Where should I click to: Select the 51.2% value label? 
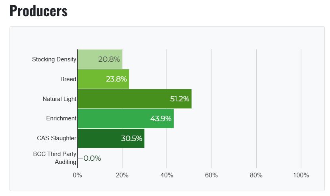(180, 99)
